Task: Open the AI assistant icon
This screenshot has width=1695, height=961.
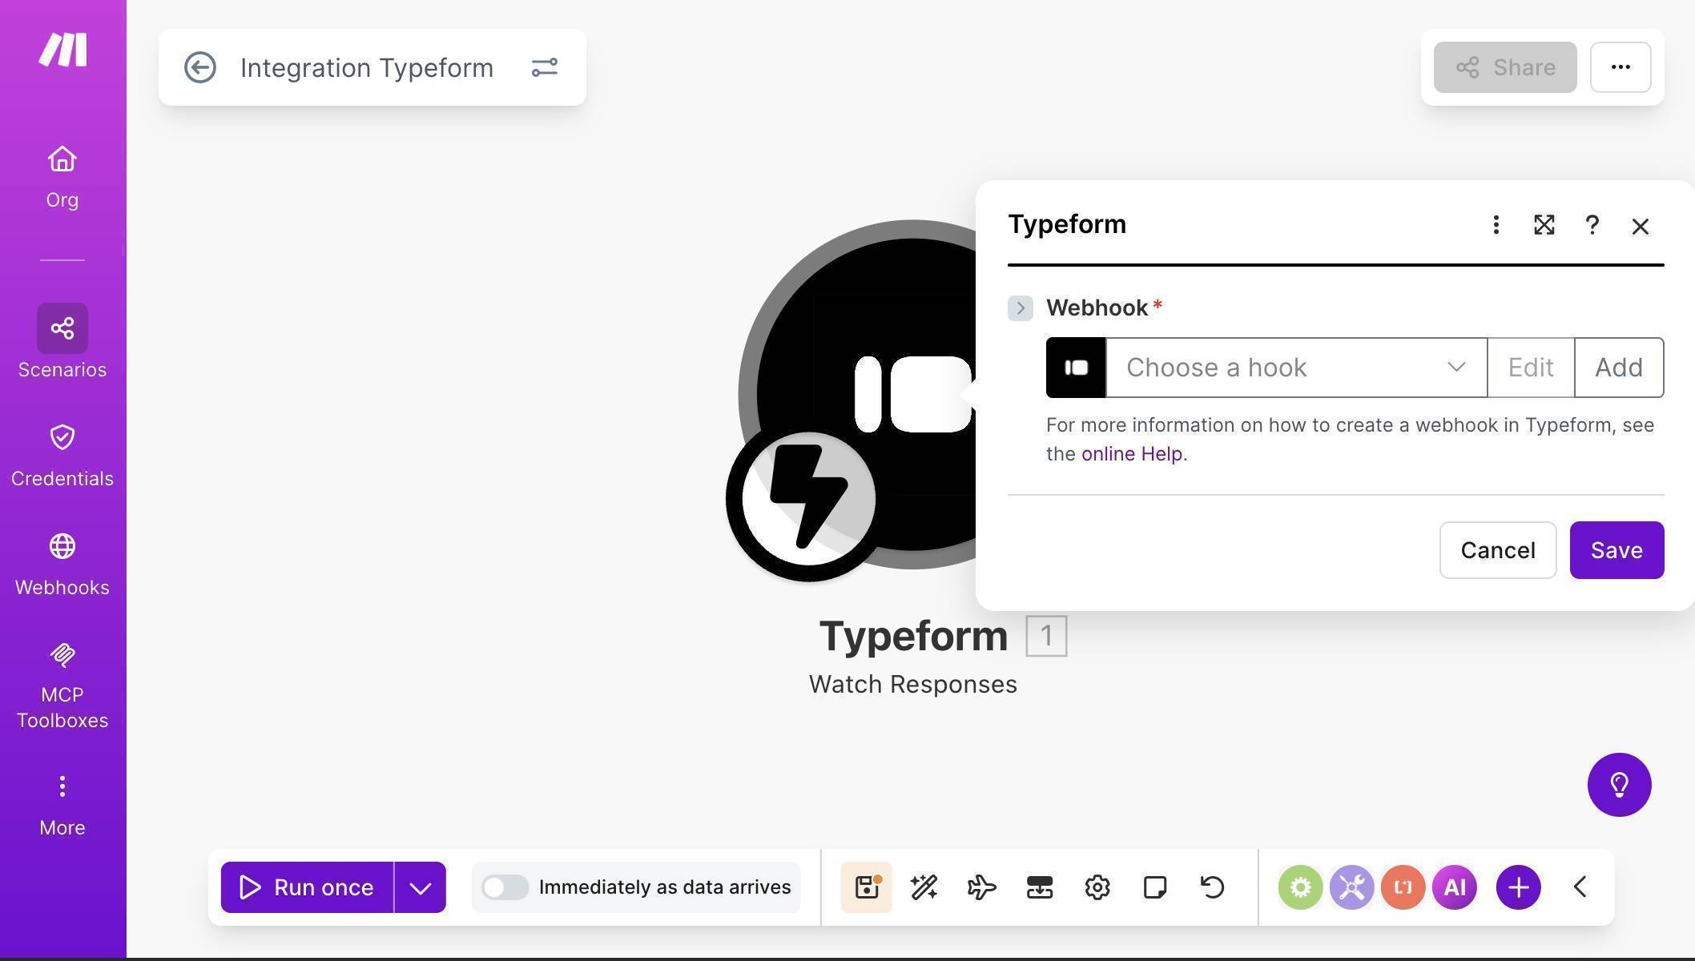Action: coord(1455,887)
